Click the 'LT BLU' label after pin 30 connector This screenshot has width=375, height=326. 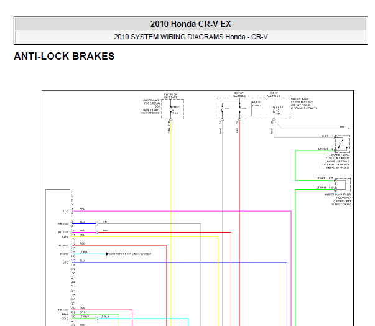click(x=104, y=317)
